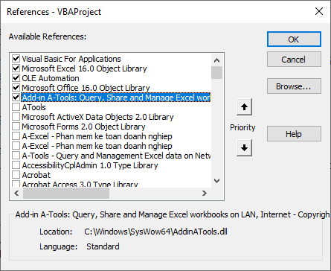Uncheck Add-in A-Tools reference checkbox
Viewport: 331px width, 271px height.
click(x=16, y=98)
